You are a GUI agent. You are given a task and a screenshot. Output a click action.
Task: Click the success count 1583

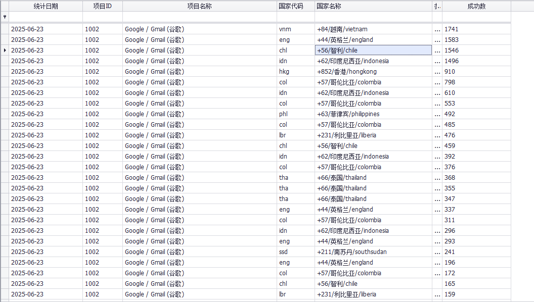click(476, 40)
